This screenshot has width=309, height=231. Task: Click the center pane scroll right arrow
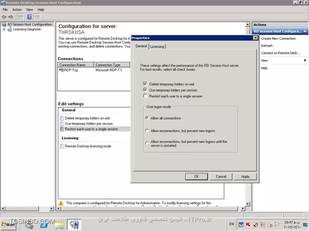click(242, 208)
